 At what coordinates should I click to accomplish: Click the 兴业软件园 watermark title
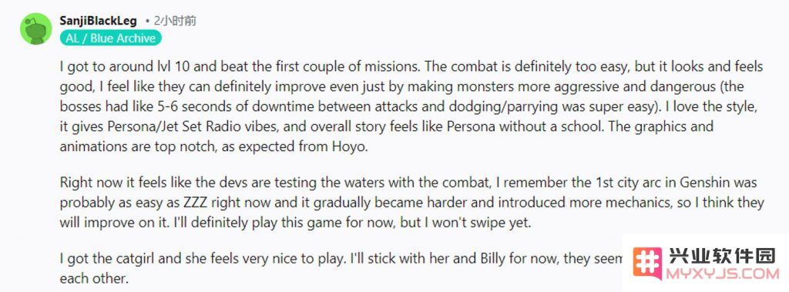[x=722, y=257]
